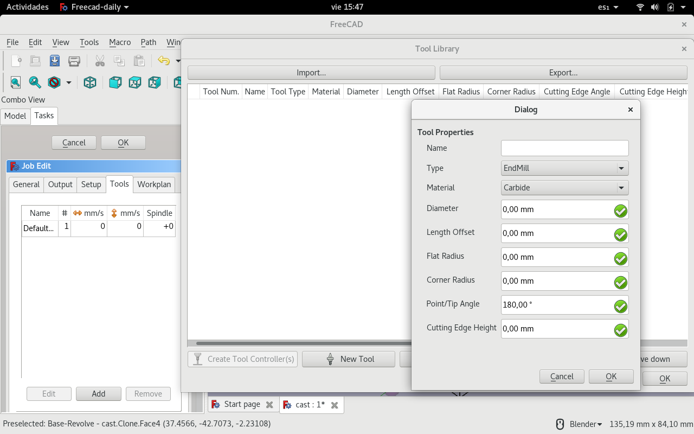Click OK in the Tasks panel
694x434 pixels.
coord(123,143)
